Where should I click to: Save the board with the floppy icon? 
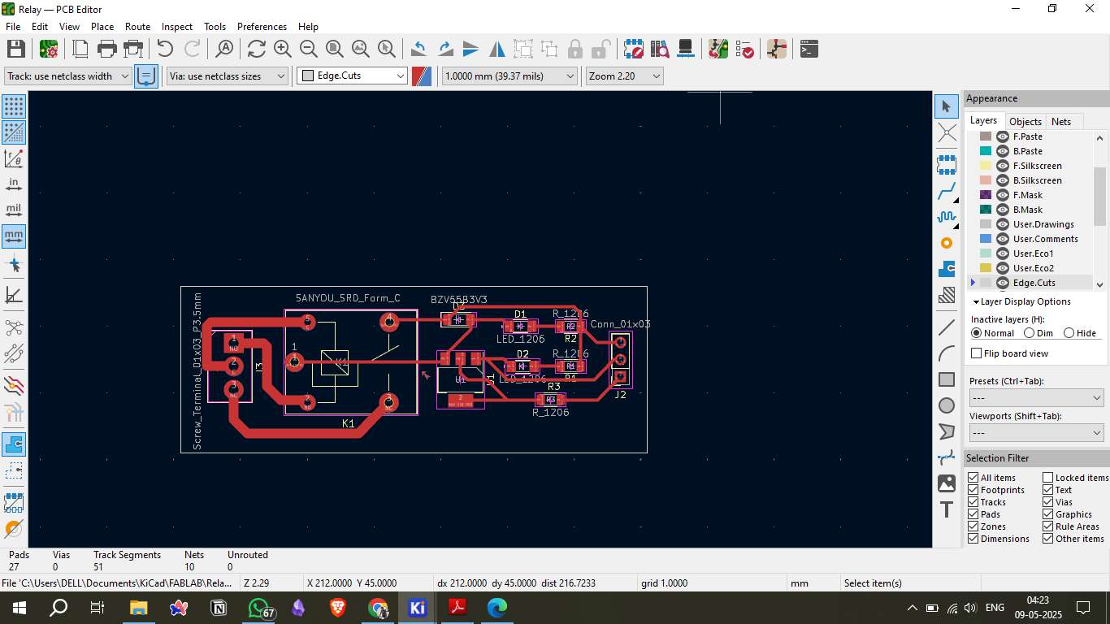[15, 49]
